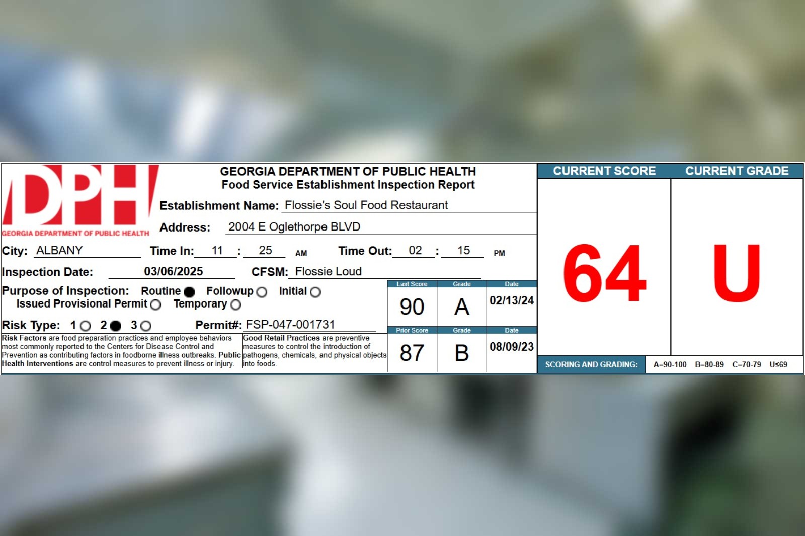
Task: Select the Routine inspection radio button
Action: [189, 291]
